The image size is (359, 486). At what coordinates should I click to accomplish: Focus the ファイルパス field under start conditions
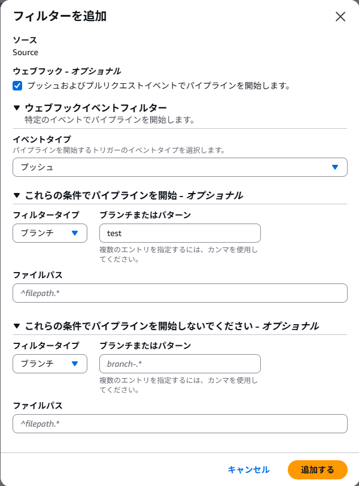(x=180, y=293)
